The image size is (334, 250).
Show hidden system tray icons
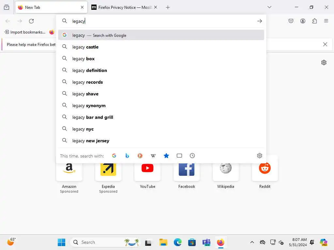[x=252, y=242]
